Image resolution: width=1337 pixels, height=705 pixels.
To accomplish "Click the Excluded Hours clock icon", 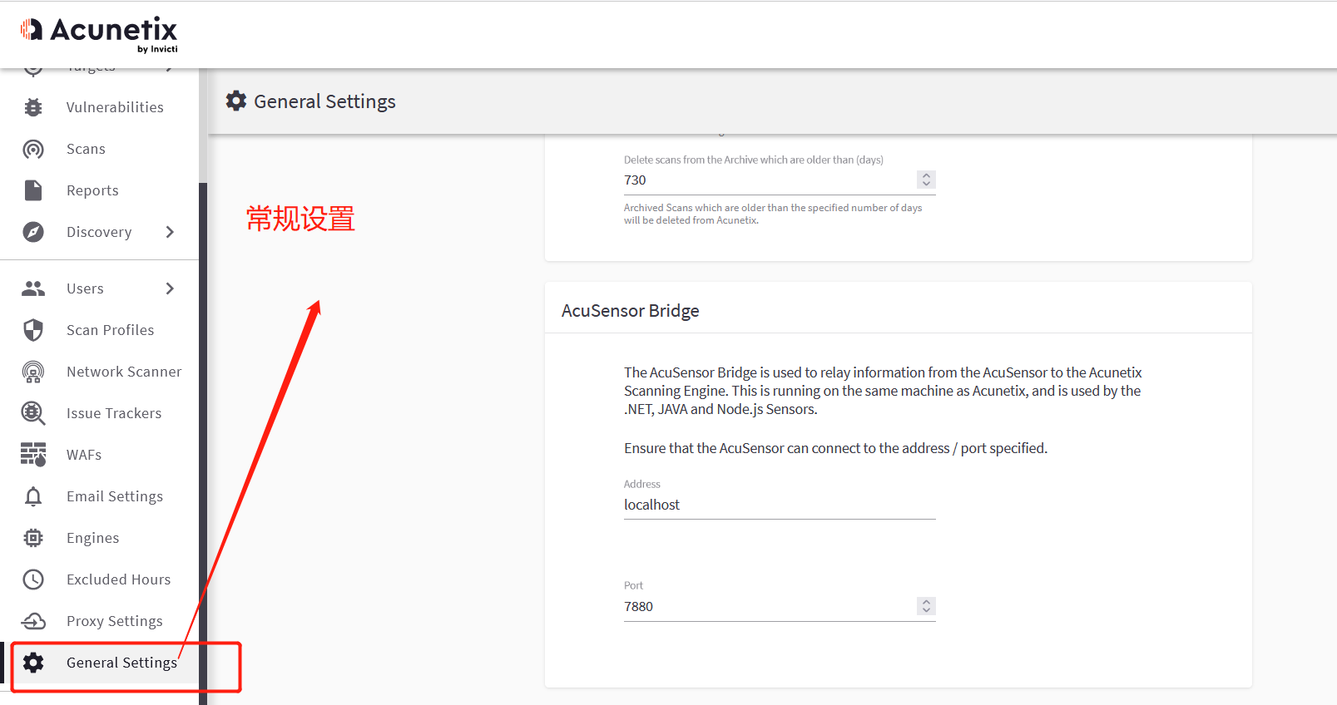I will click(x=33, y=579).
